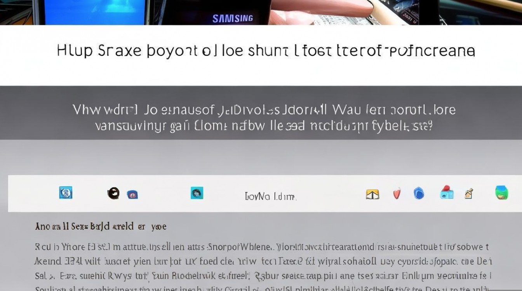
Task: Click the red shield icon
Action: click(x=397, y=193)
